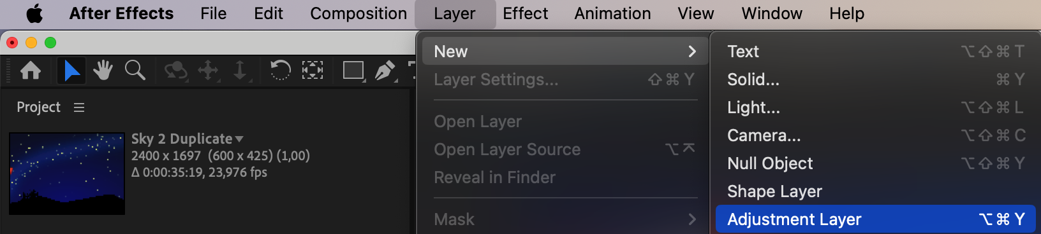This screenshot has height=234, width=1041.
Task: Open the Apple menu
Action: [34, 13]
